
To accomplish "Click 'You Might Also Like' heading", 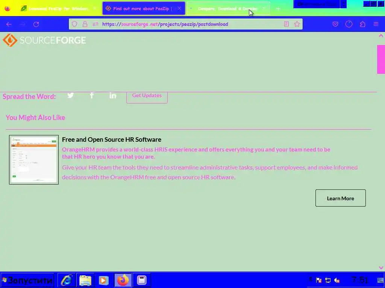I will 35,117.
